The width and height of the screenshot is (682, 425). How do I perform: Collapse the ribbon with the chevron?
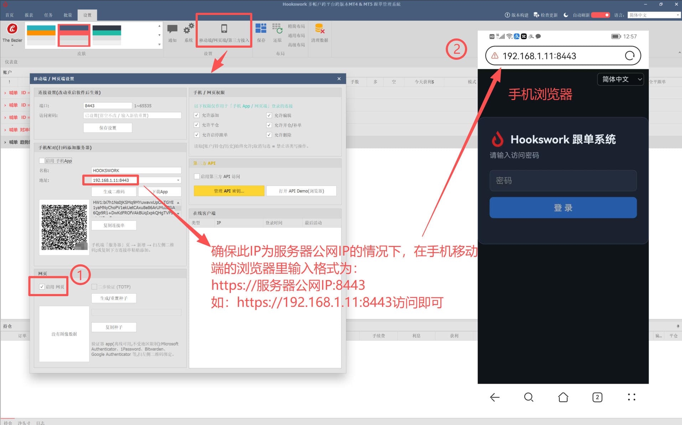pos(680,53)
